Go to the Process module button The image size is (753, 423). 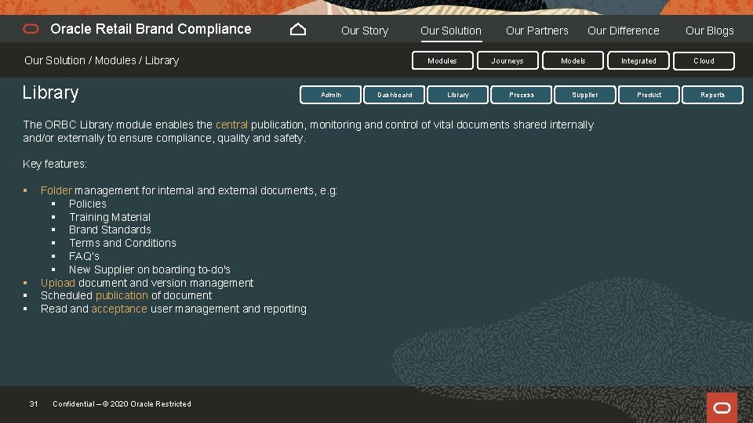point(521,95)
